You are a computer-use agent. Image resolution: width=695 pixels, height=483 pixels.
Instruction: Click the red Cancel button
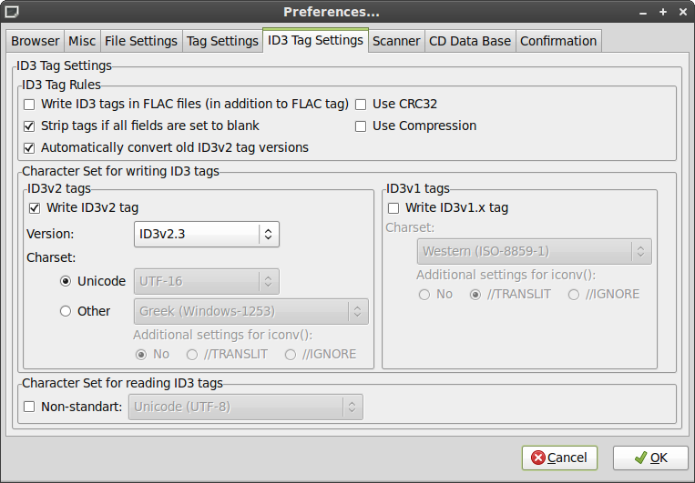[x=559, y=458]
